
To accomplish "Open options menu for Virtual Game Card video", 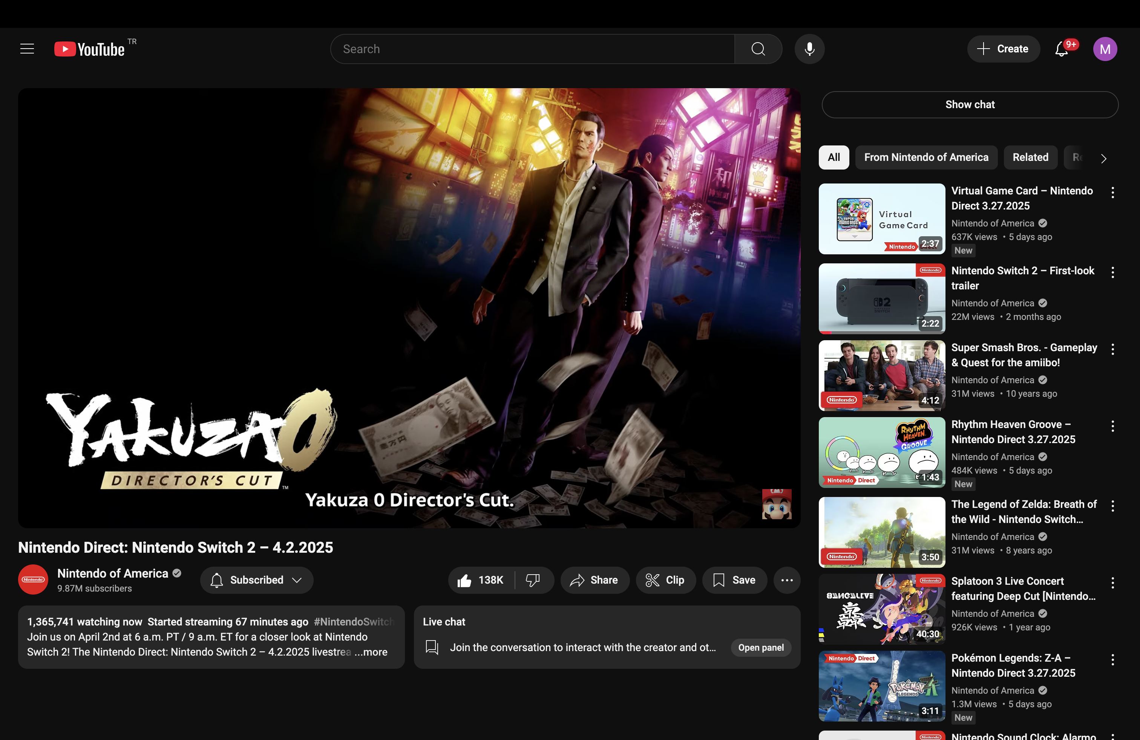I will tap(1112, 193).
